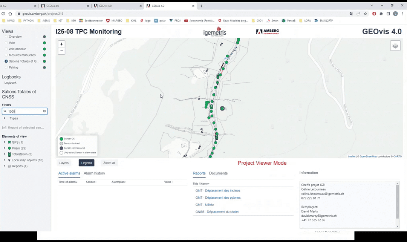407x242 pixels.
Task: Expand the Totalstation (3) group
Action: tap(4, 154)
